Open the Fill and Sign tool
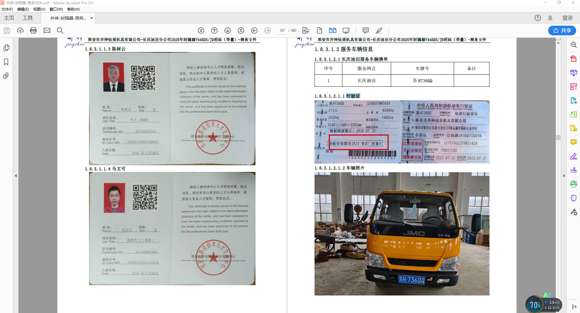The image size is (580, 313). pos(574,156)
